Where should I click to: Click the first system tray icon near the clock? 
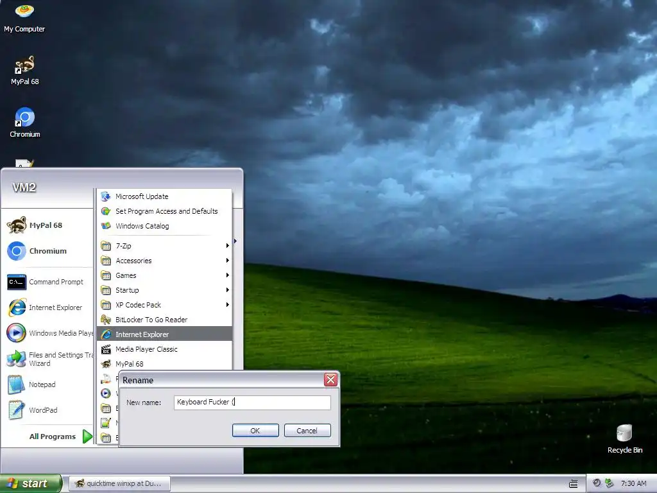coord(597,483)
